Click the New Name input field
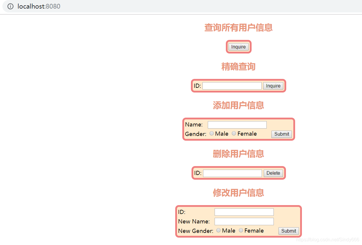362x245 pixels. [x=244, y=221]
